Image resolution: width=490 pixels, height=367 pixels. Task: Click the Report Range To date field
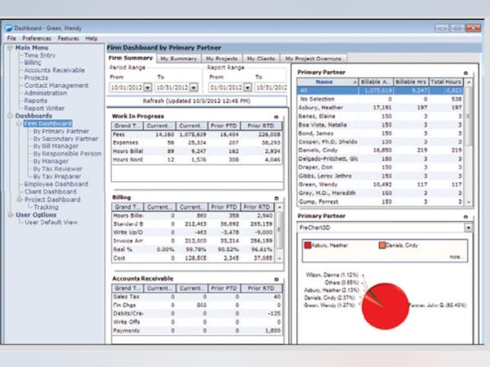click(x=271, y=88)
